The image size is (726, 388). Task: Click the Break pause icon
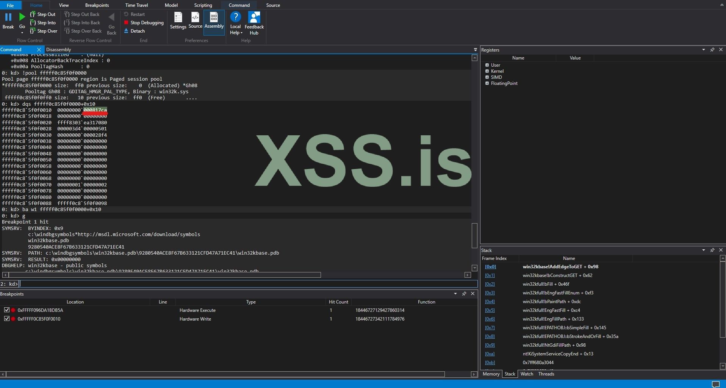click(8, 17)
